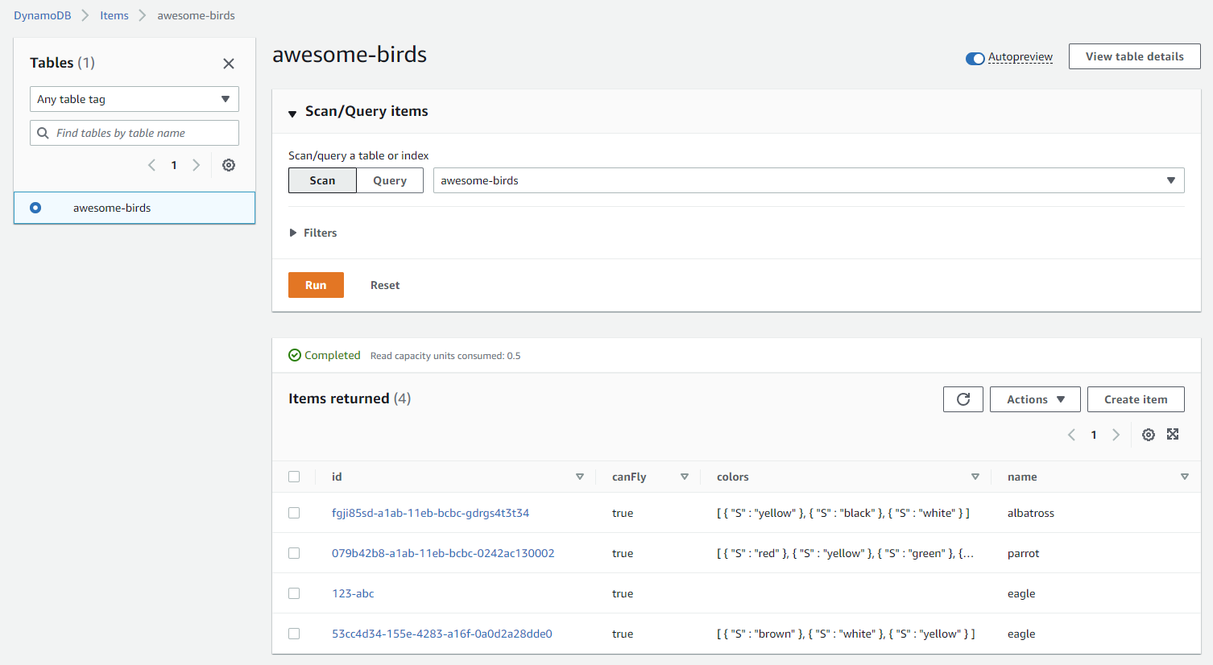Click the Autopreview label
Screen dimensions: 1213x665
[1020, 57]
